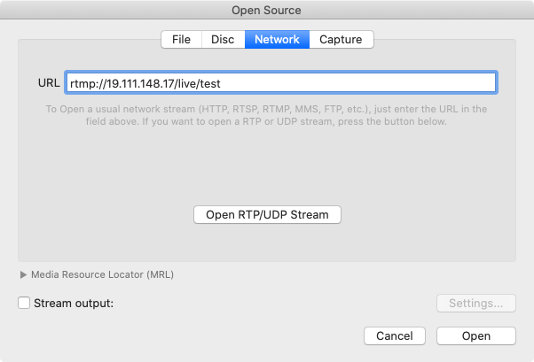Click the Open button to play stream
This screenshot has width=534, height=362.
pyautogui.click(x=475, y=336)
